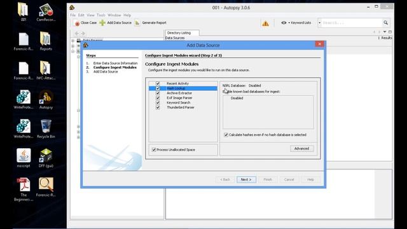Open the File menu
Screen dimensions: 407x229
point(73,15)
